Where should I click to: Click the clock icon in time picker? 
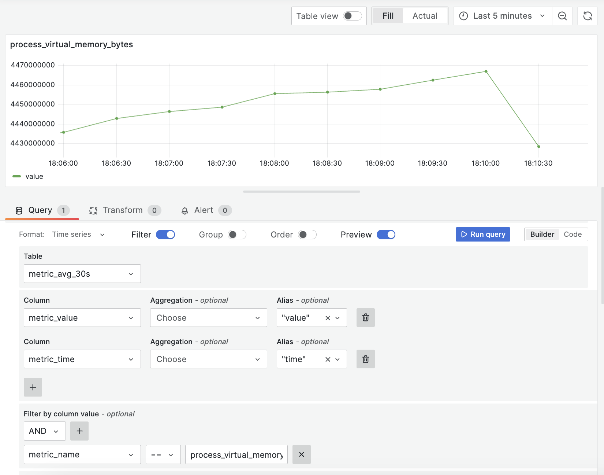tap(463, 16)
